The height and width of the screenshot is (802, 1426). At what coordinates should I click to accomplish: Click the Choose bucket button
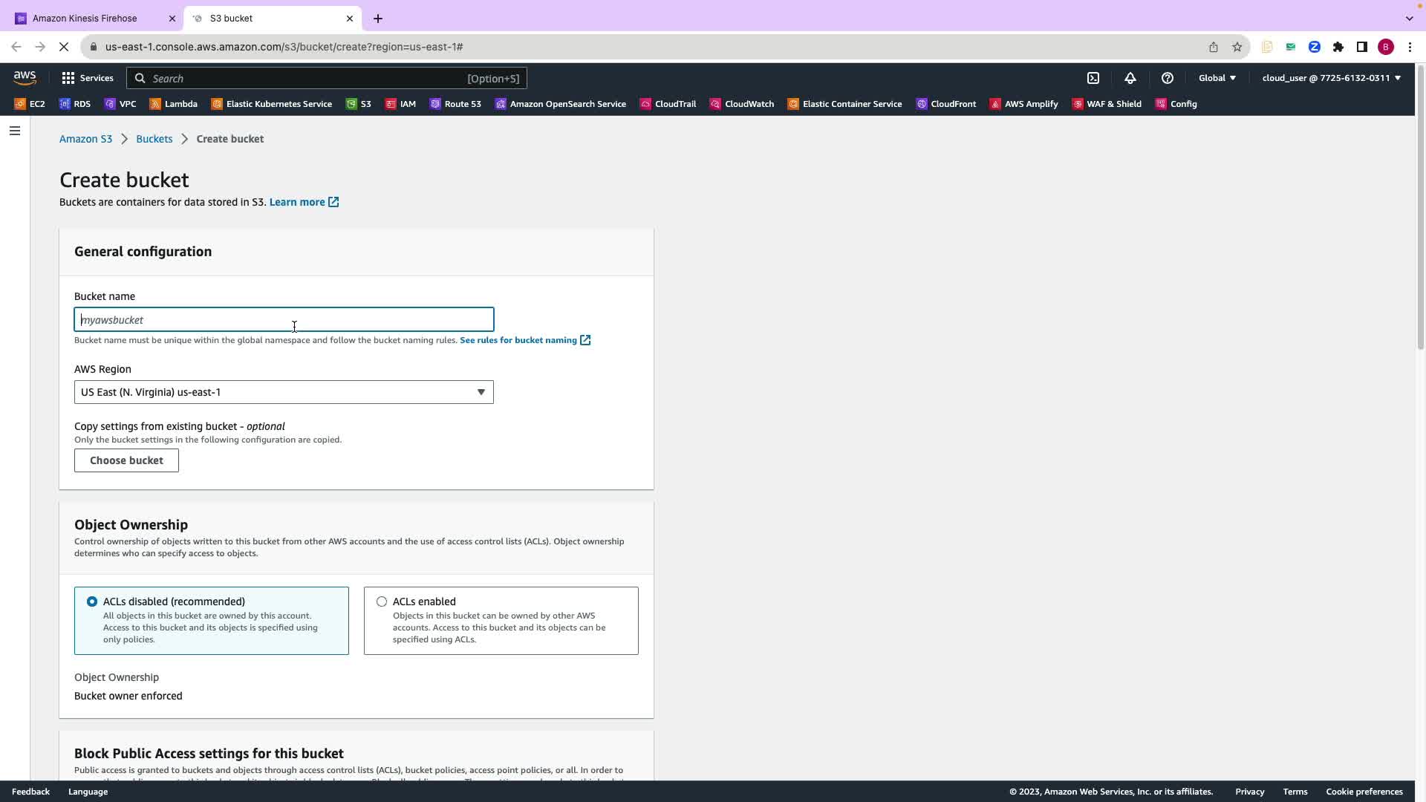pyautogui.click(x=126, y=460)
